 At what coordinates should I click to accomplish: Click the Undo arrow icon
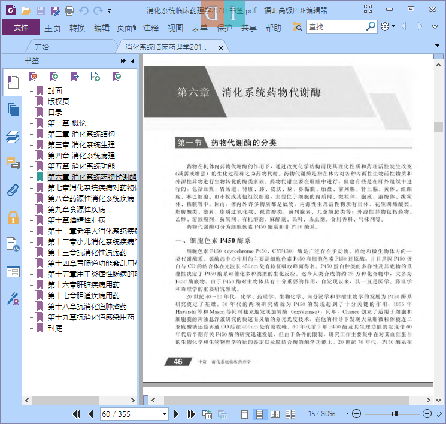click(84, 11)
